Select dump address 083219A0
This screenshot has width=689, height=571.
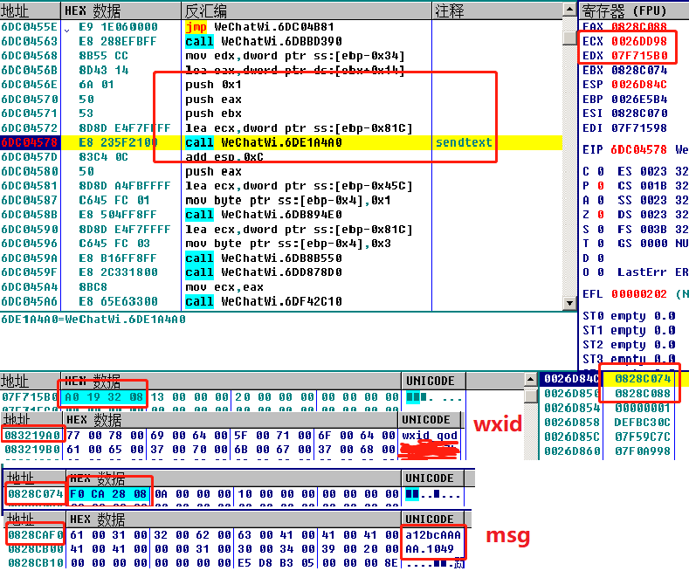(32, 436)
